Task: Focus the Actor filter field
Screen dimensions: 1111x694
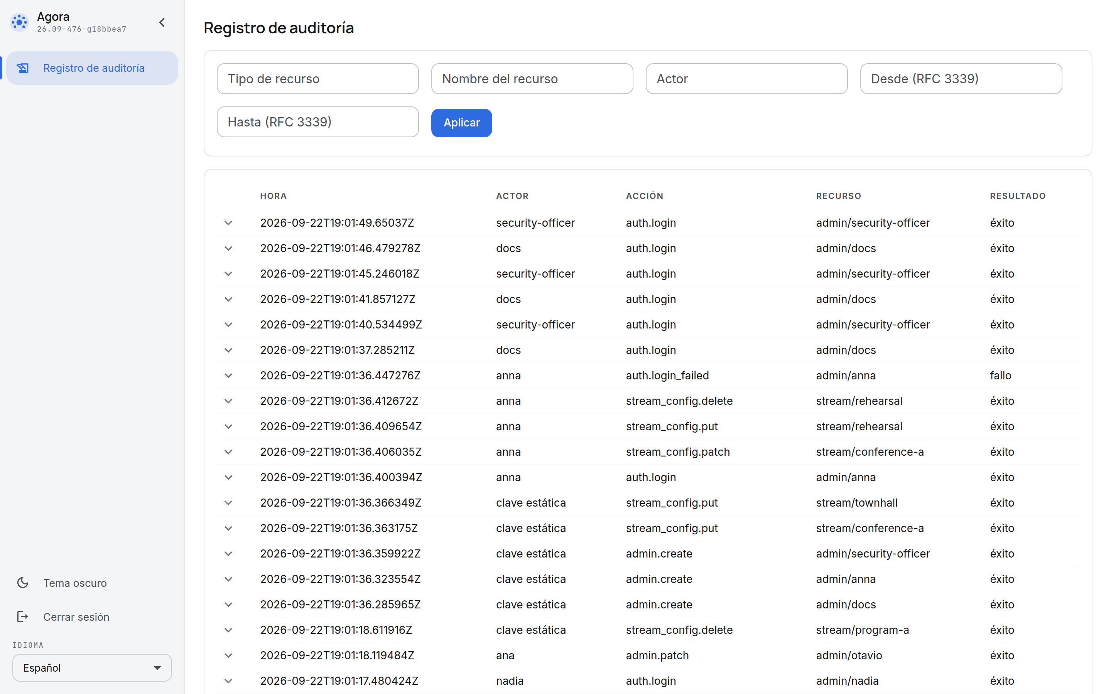Action: coord(746,79)
